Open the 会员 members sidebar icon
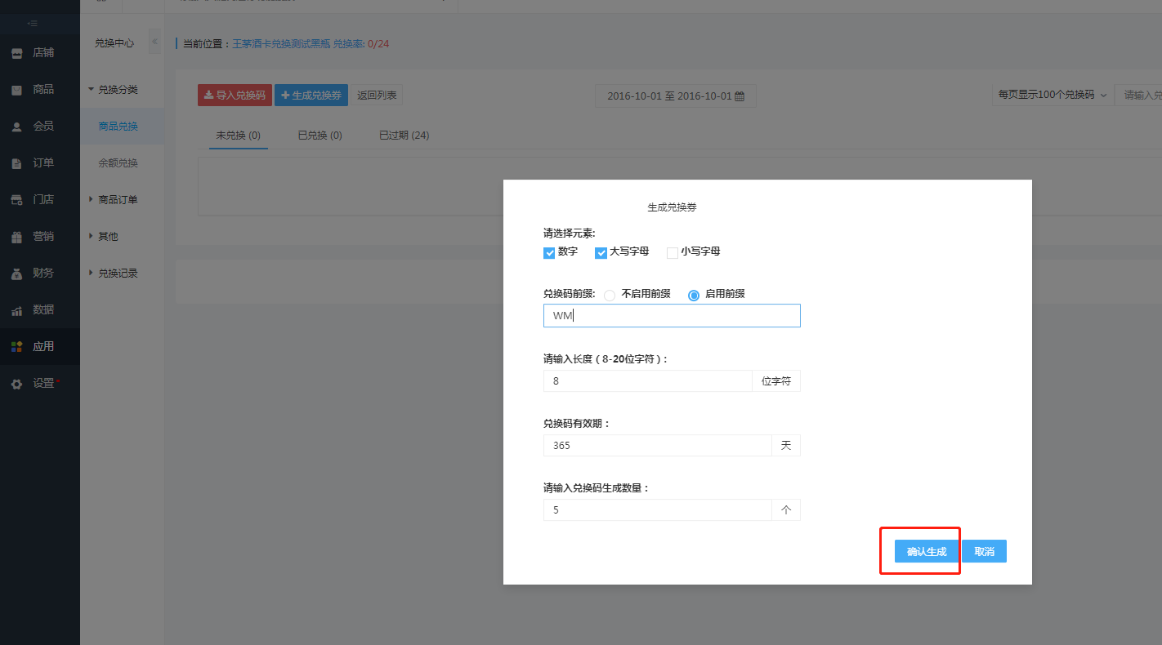 click(x=16, y=127)
